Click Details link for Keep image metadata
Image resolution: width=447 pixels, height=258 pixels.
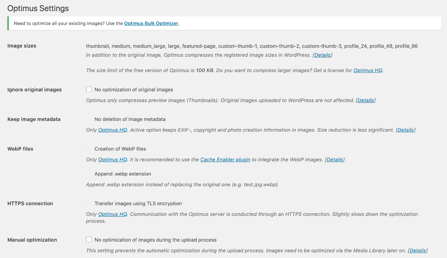click(x=406, y=130)
